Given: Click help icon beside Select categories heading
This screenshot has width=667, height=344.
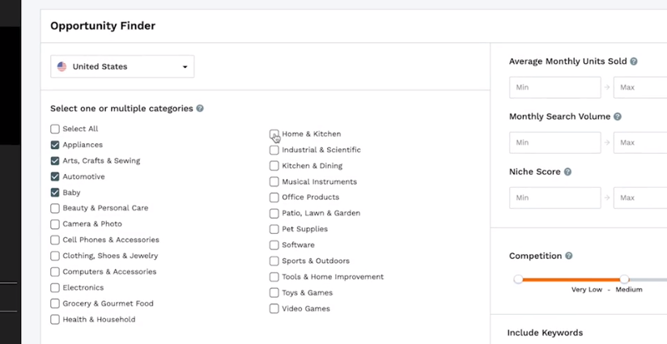Looking at the screenshot, I should click(200, 108).
